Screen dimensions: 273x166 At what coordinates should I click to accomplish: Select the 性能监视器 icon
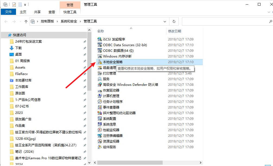99,130
